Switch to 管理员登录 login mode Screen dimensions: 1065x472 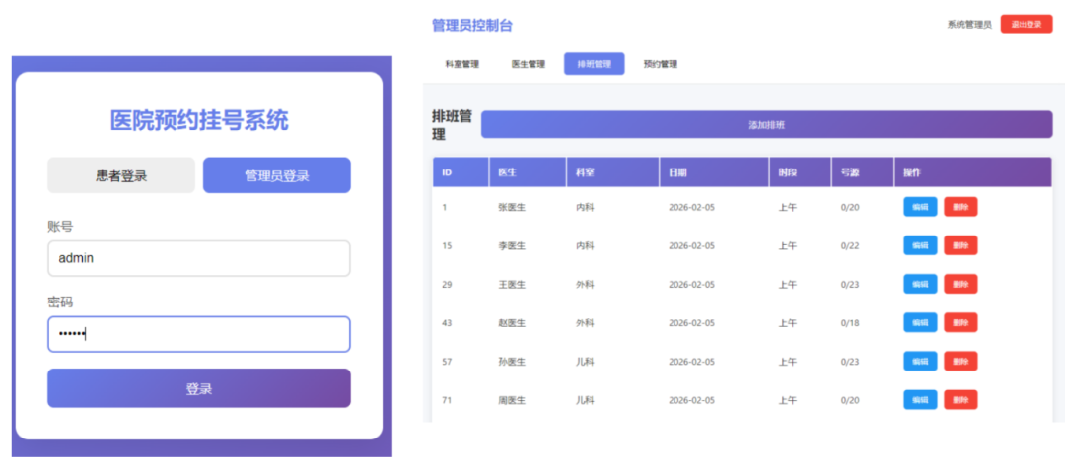click(276, 175)
